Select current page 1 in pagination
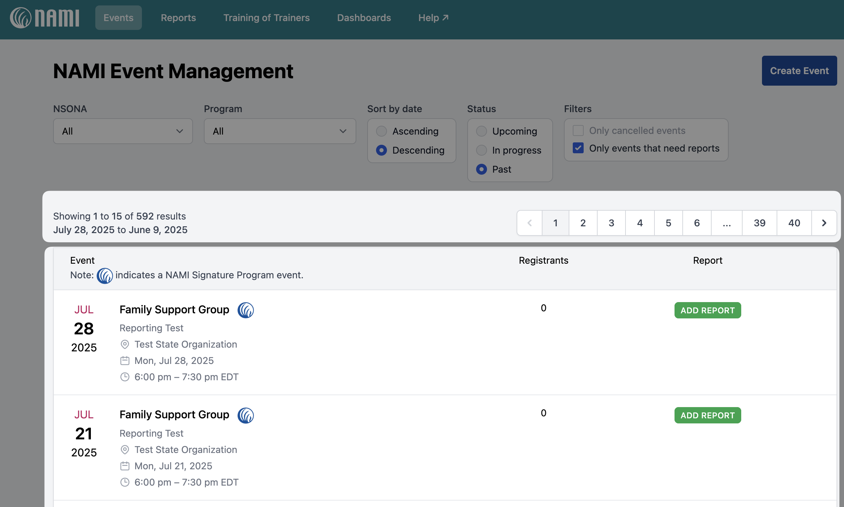 [x=556, y=223]
